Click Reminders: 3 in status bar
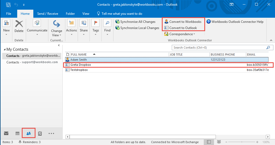The width and height of the screenshot is (275, 145). coord(30,142)
